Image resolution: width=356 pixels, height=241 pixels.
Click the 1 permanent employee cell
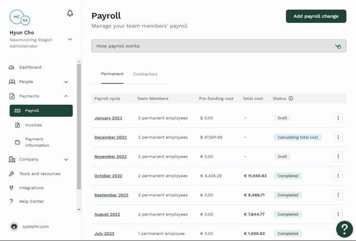click(161, 234)
